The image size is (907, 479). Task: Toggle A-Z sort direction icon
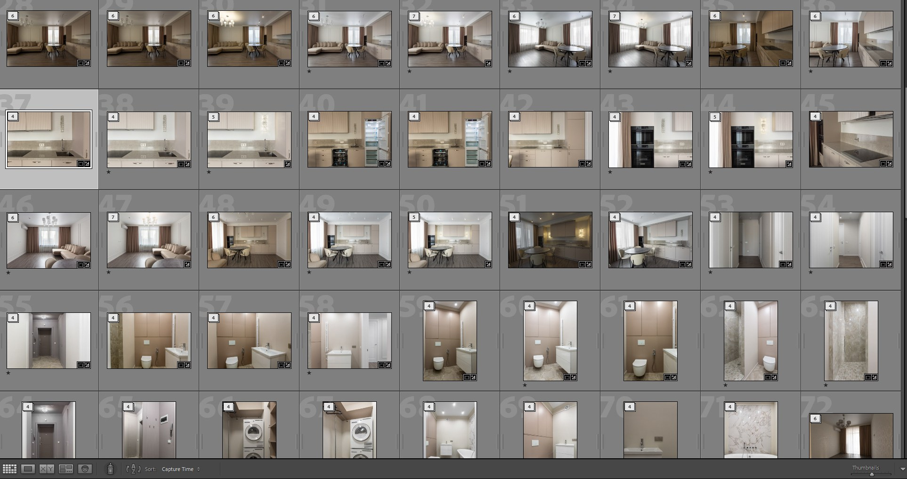point(134,469)
